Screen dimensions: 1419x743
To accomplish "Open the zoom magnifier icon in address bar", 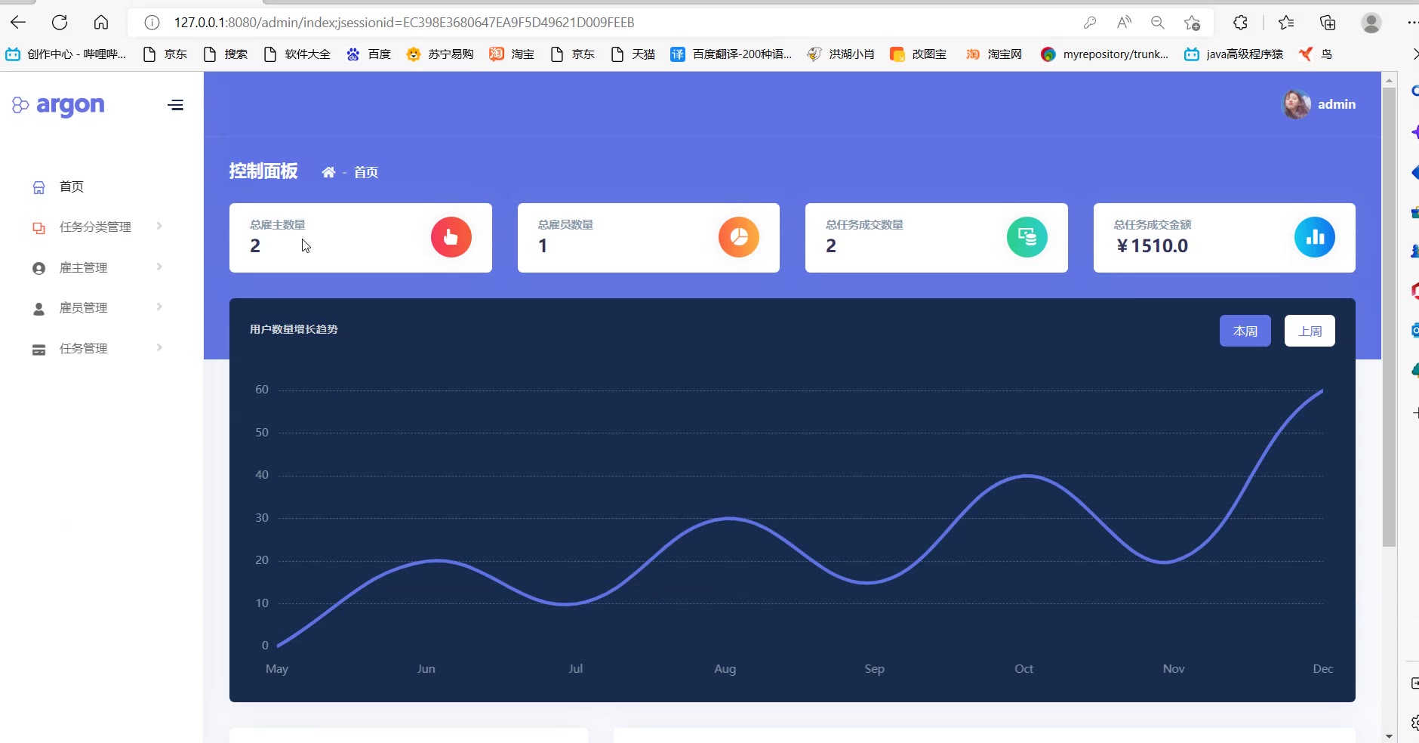I will 1158,23.
